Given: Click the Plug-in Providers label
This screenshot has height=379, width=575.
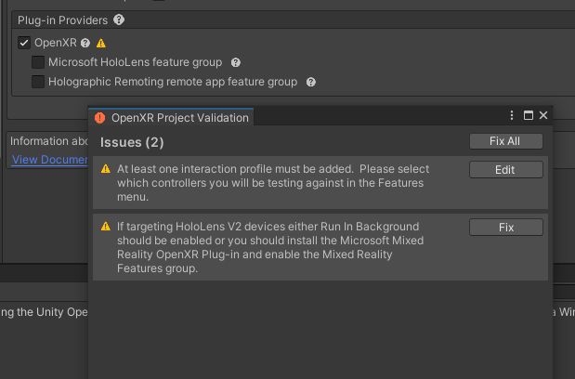Looking at the screenshot, I should tap(63, 20).
